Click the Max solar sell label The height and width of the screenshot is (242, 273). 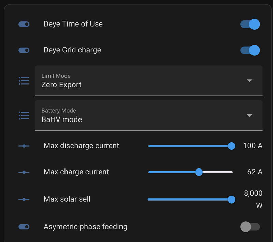coord(67,199)
